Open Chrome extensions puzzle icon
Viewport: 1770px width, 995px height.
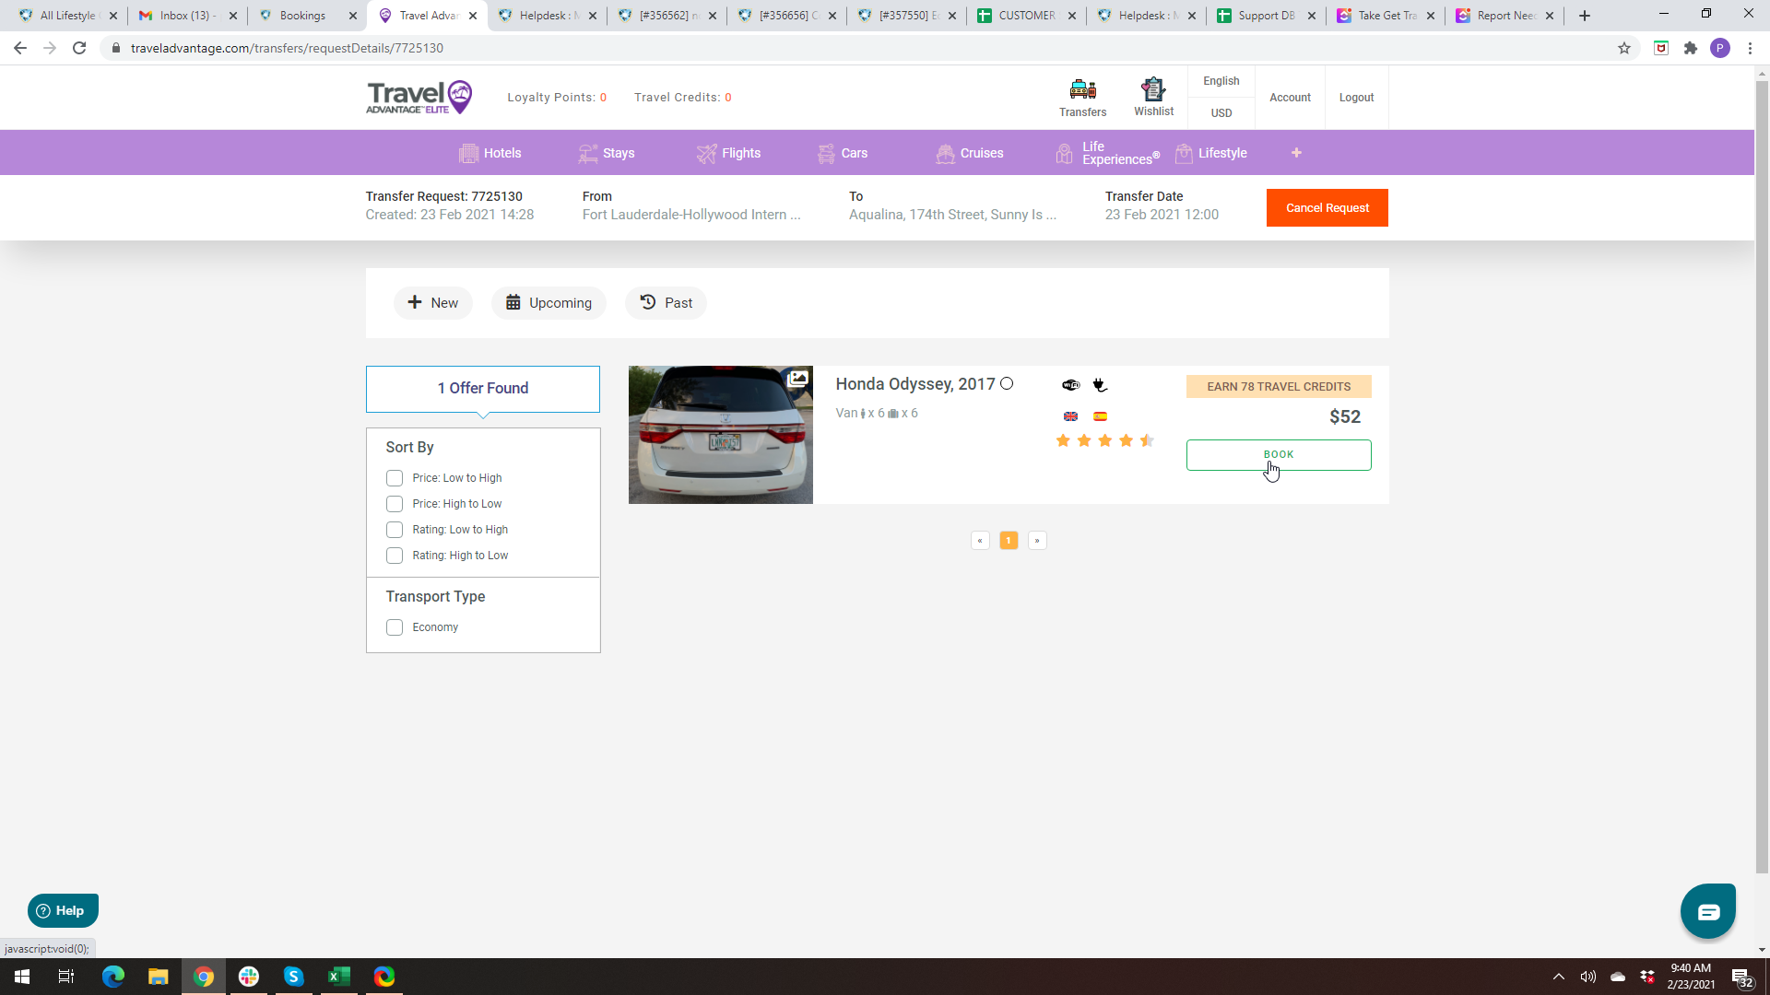point(1690,48)
